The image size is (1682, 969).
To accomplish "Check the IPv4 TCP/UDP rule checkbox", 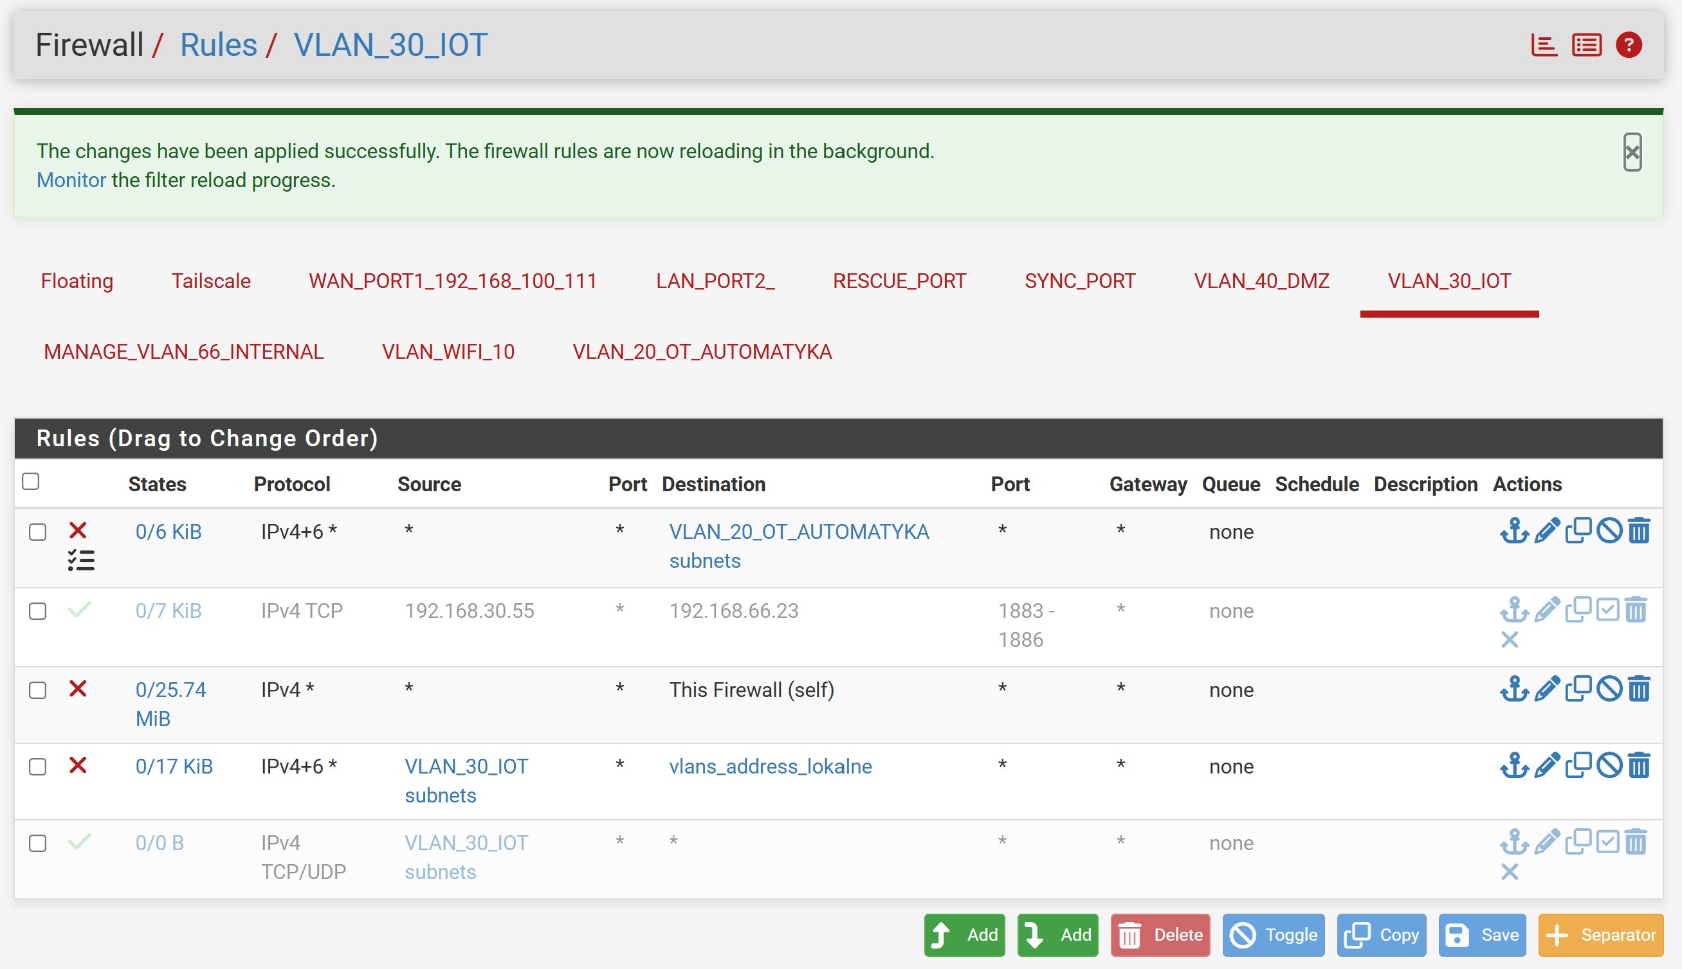I will pos(38,843).
